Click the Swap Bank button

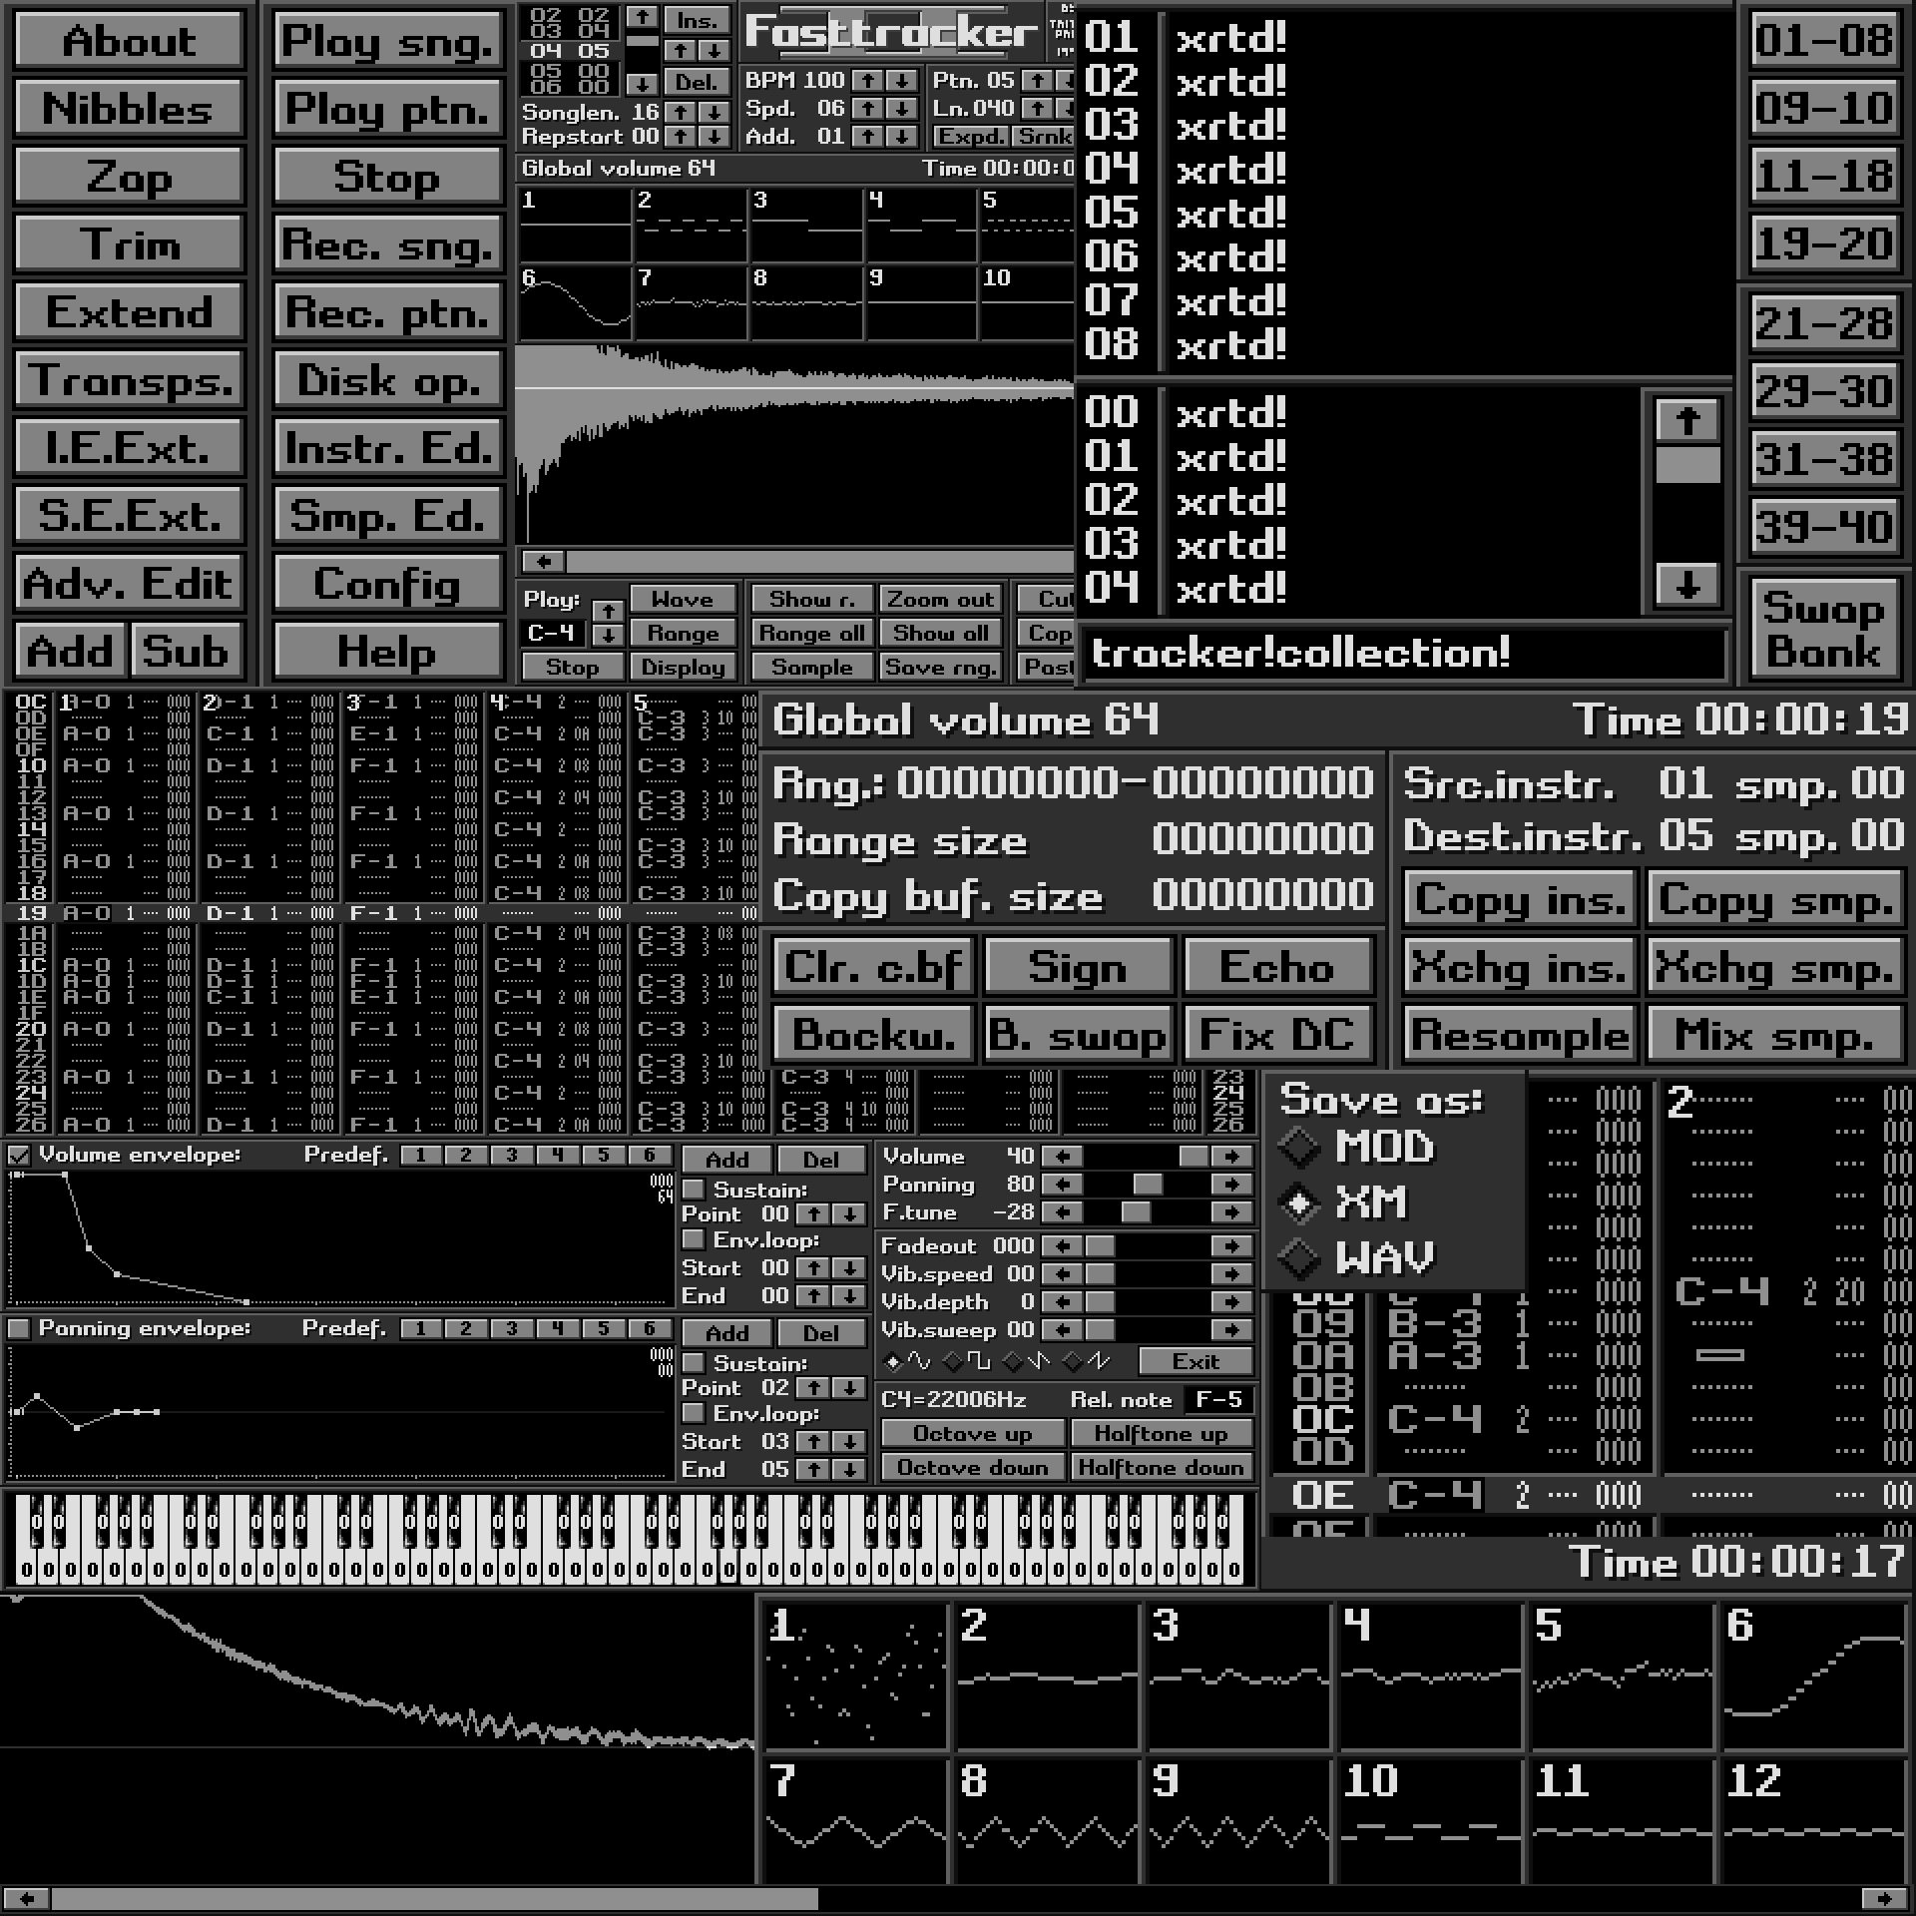coord(1823,629)
